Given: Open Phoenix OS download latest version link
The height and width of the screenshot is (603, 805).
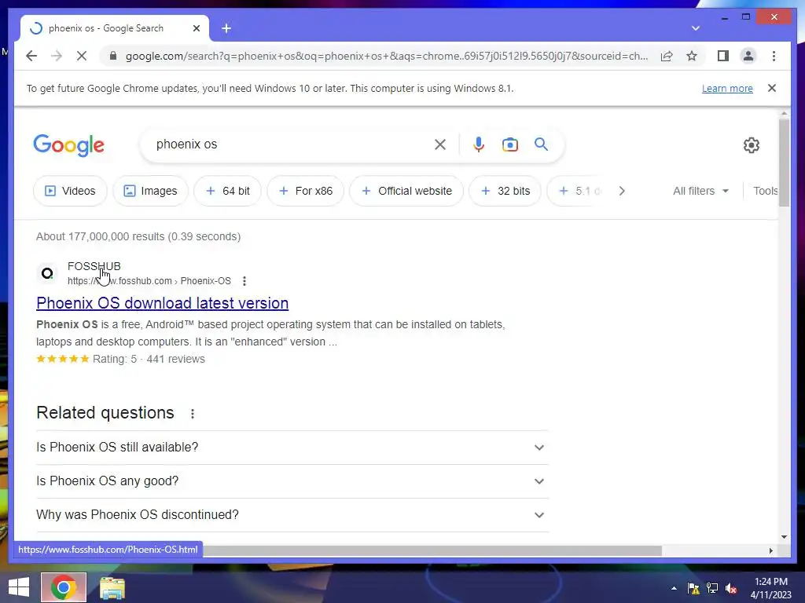Looking at the screenshot, I should tap(162, 303).
